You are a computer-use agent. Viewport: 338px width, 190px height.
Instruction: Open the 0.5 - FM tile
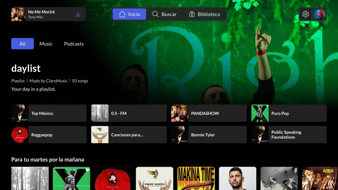(x=129, y=113)
